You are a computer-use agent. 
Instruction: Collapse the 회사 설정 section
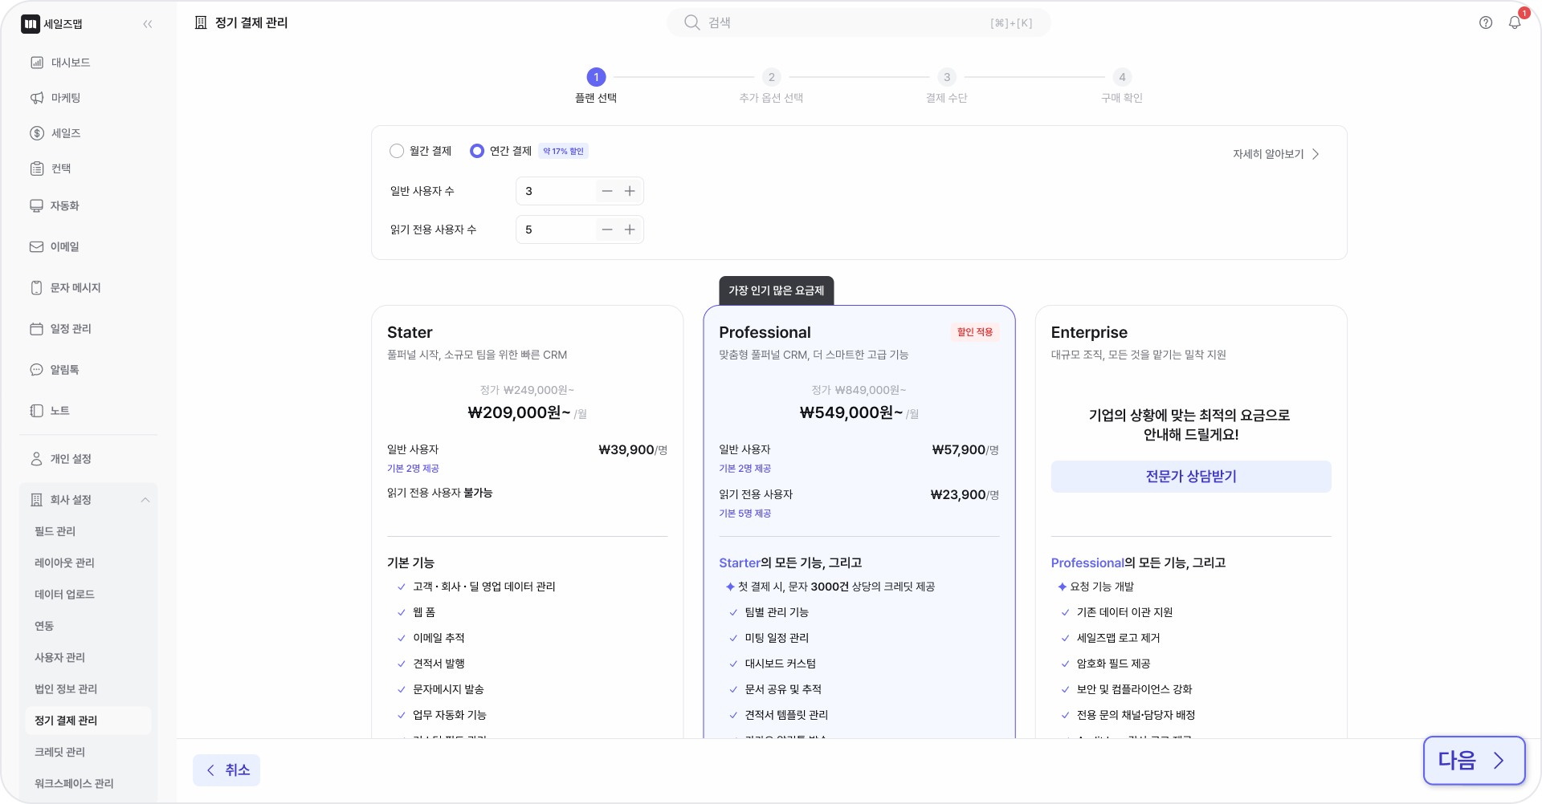coord(145,500)
